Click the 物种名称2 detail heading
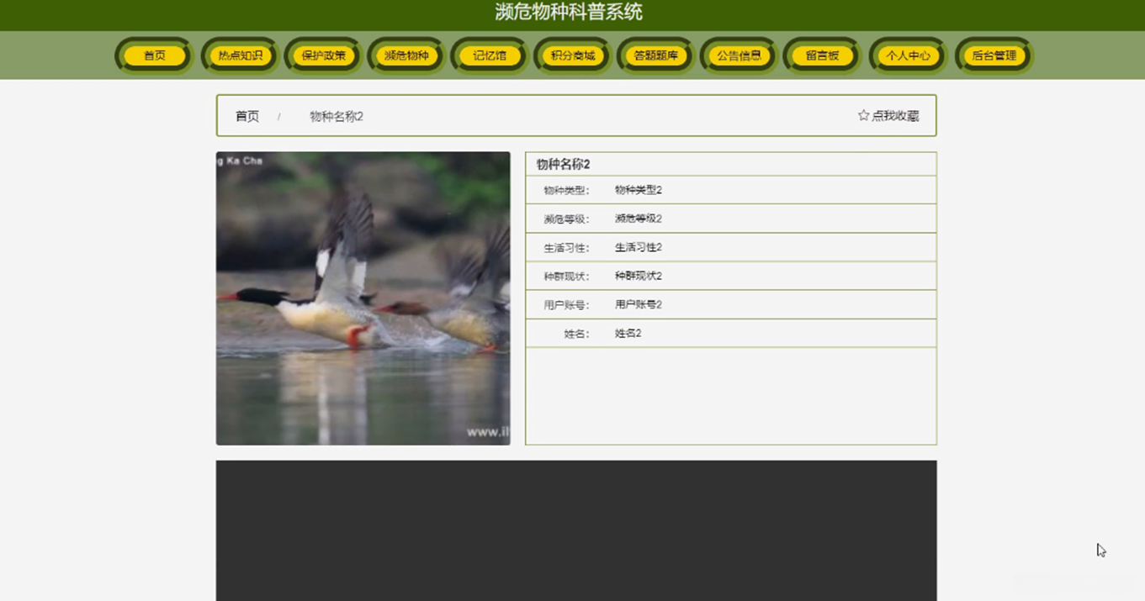This screenshot has height=601, width=1145. (563, 164)
